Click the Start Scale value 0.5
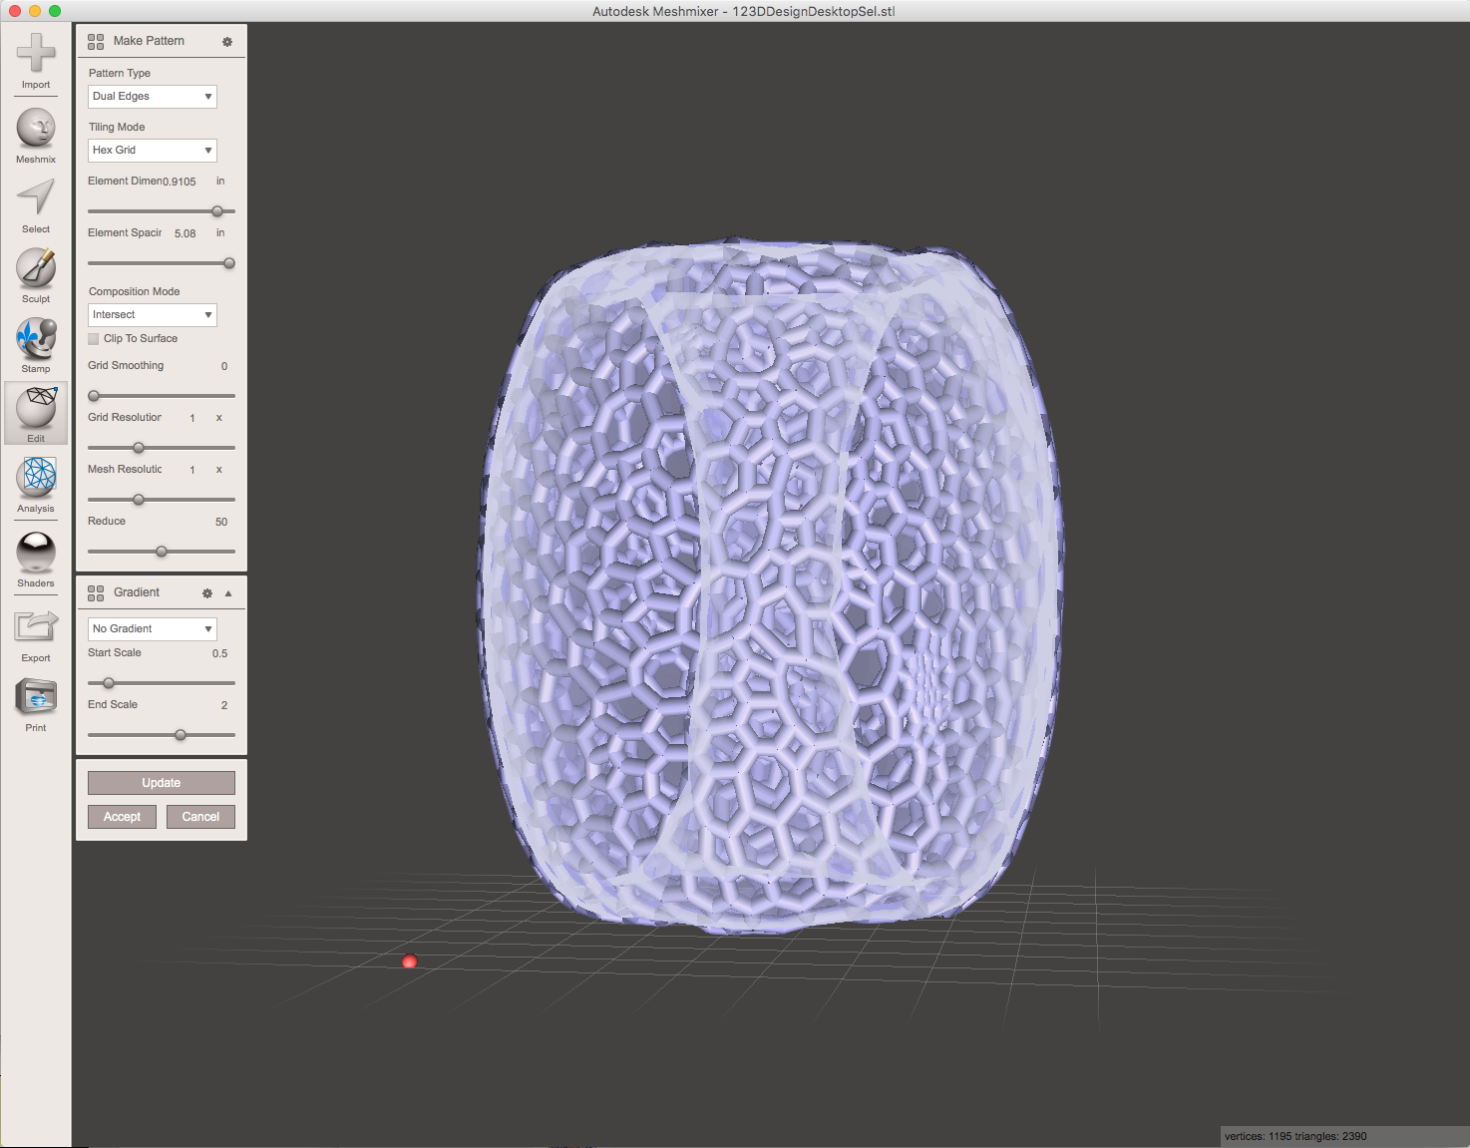 (220, 653)
